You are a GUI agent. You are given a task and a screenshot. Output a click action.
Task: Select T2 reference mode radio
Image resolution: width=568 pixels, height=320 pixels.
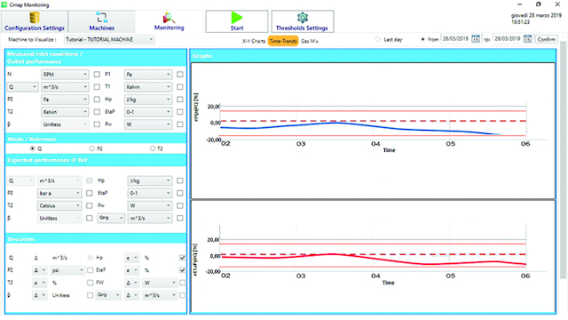click(153, 148)
